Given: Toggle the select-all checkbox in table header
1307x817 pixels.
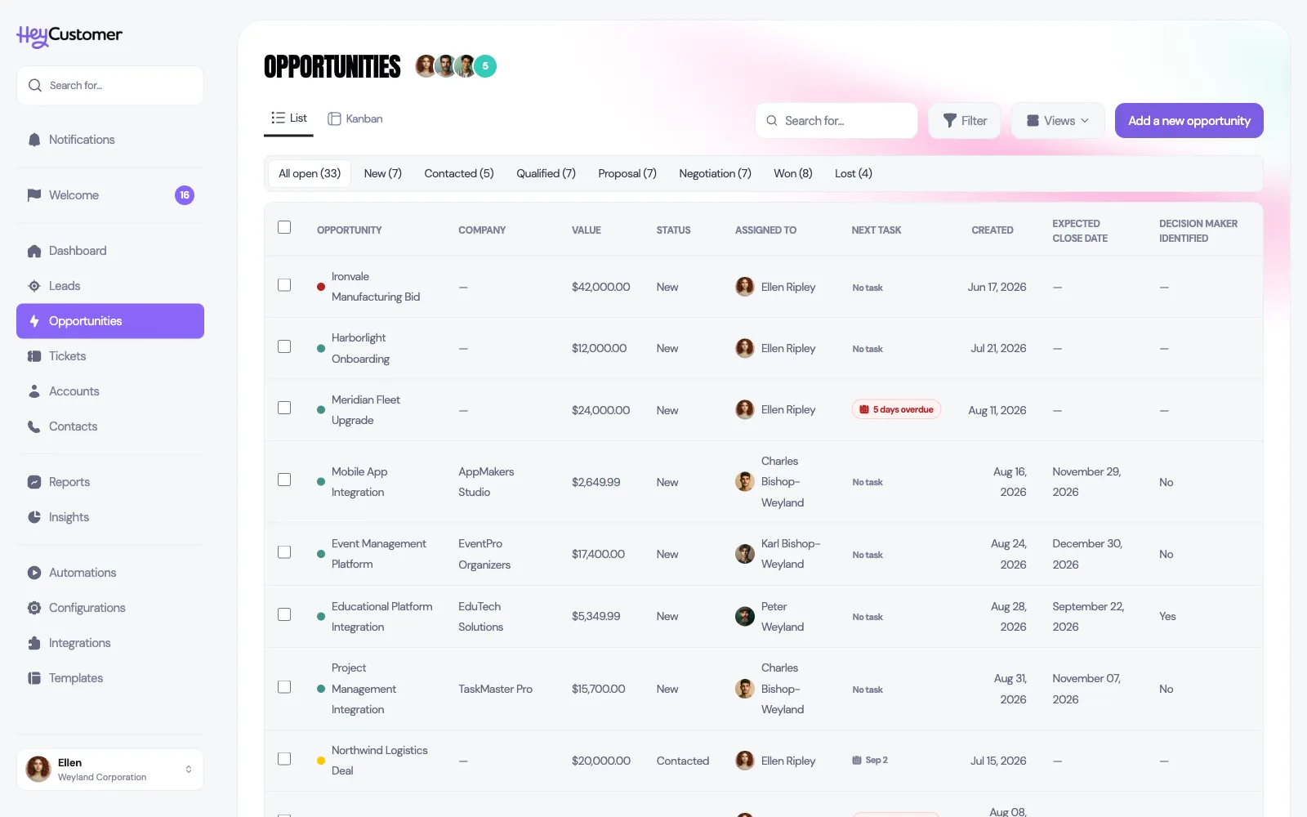Looking at the screenshot, I should (284, 227).
